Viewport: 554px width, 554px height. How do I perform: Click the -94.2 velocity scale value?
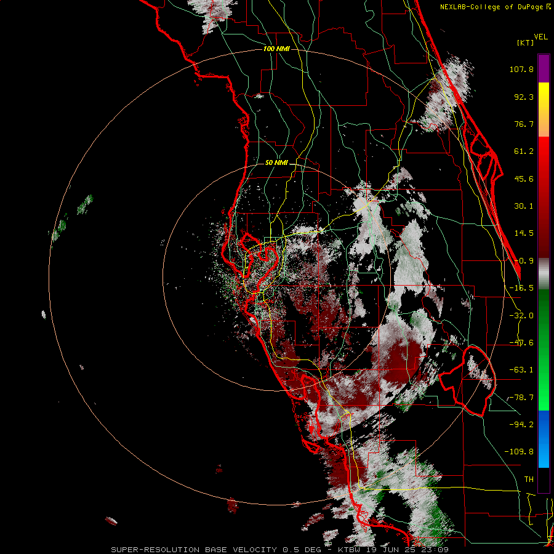click(521, 424)
